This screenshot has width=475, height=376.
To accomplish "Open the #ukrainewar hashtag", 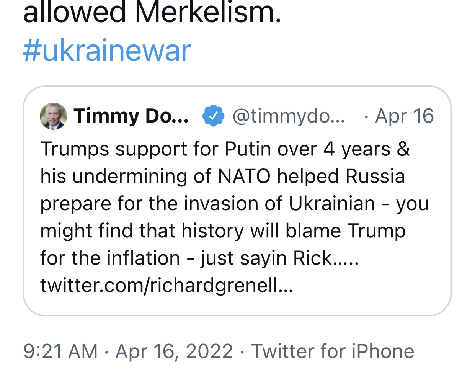I will [x=107, y=51].
